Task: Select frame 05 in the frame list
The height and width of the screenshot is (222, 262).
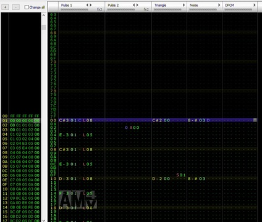Action: tap(20, 139)
